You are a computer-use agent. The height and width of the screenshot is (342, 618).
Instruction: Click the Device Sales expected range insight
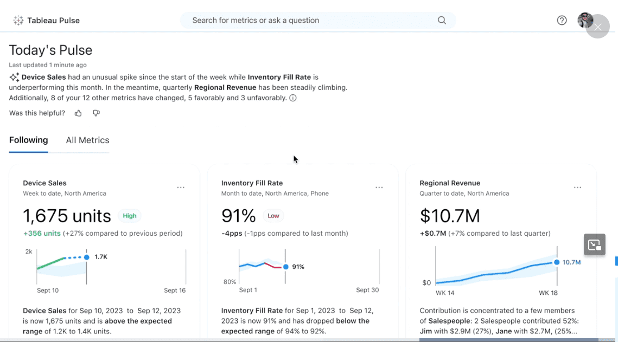(x=101, y=321)
